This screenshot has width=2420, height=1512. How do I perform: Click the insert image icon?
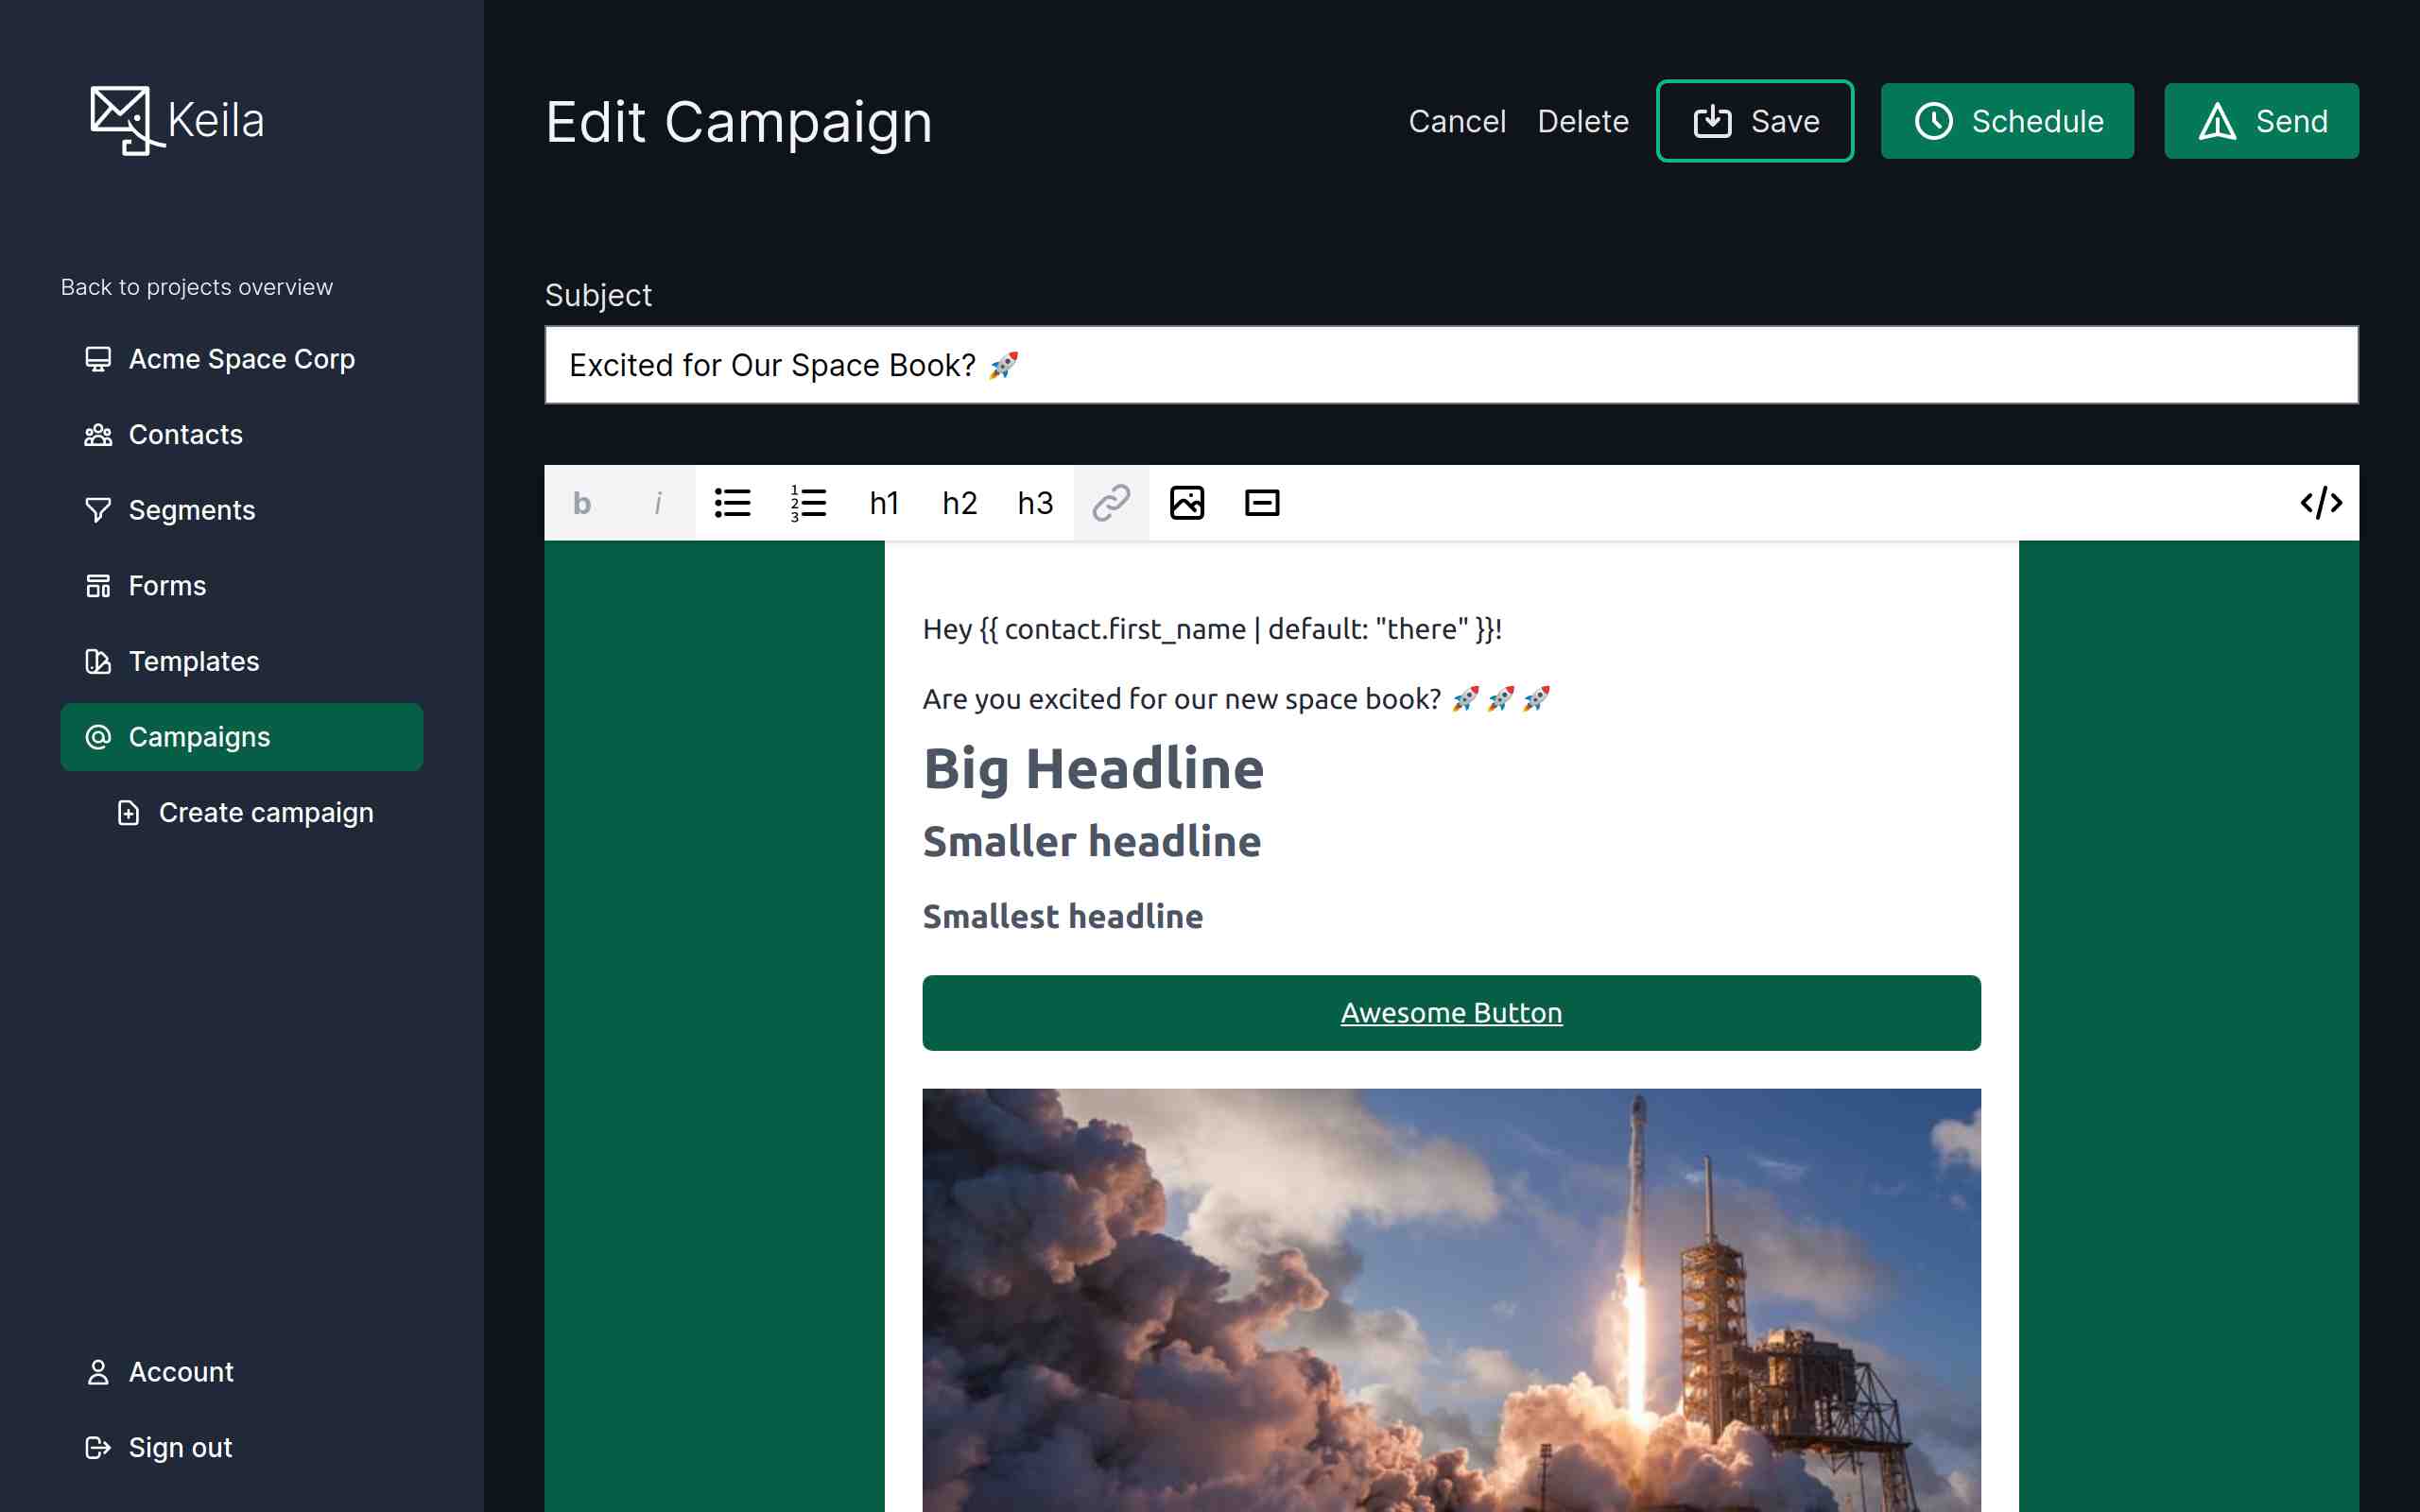coord(1184,504)
